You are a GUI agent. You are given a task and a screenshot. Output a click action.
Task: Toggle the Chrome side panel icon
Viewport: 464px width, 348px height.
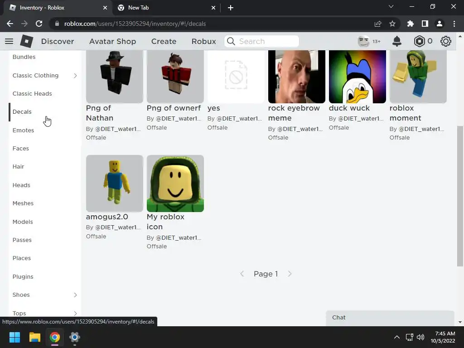pos(425,24)
